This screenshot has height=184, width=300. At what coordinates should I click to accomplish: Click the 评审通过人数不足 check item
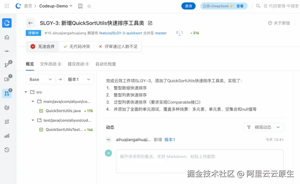(118, 46)
